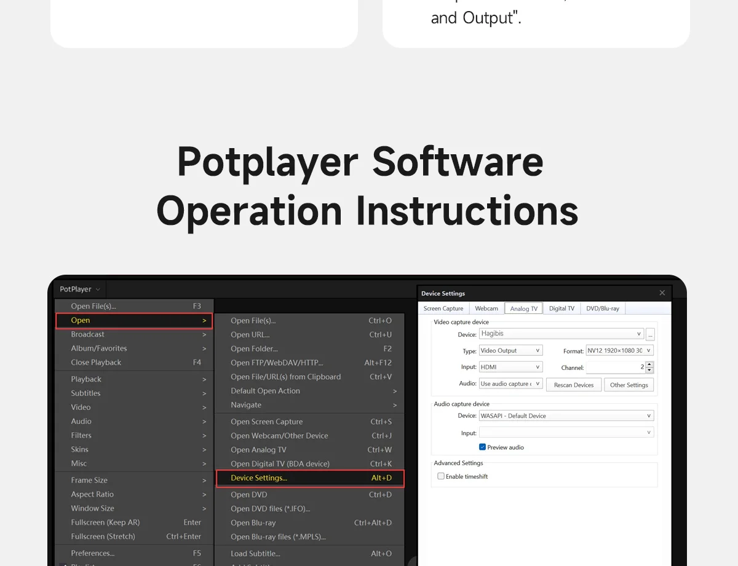Open the PotPlayer main menu dropdown

pyautogui.click(x=80, y=289)
